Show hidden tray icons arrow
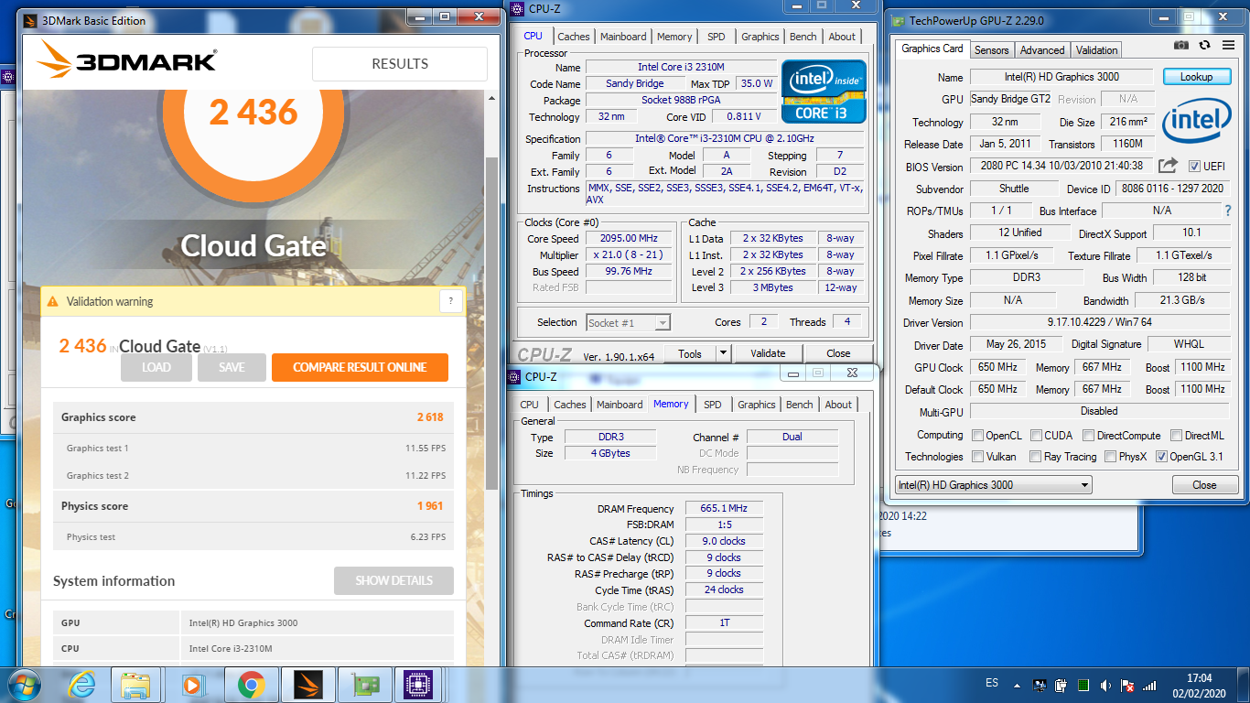This screenshot has width=1250, height=703. [x=1017, y=685]
